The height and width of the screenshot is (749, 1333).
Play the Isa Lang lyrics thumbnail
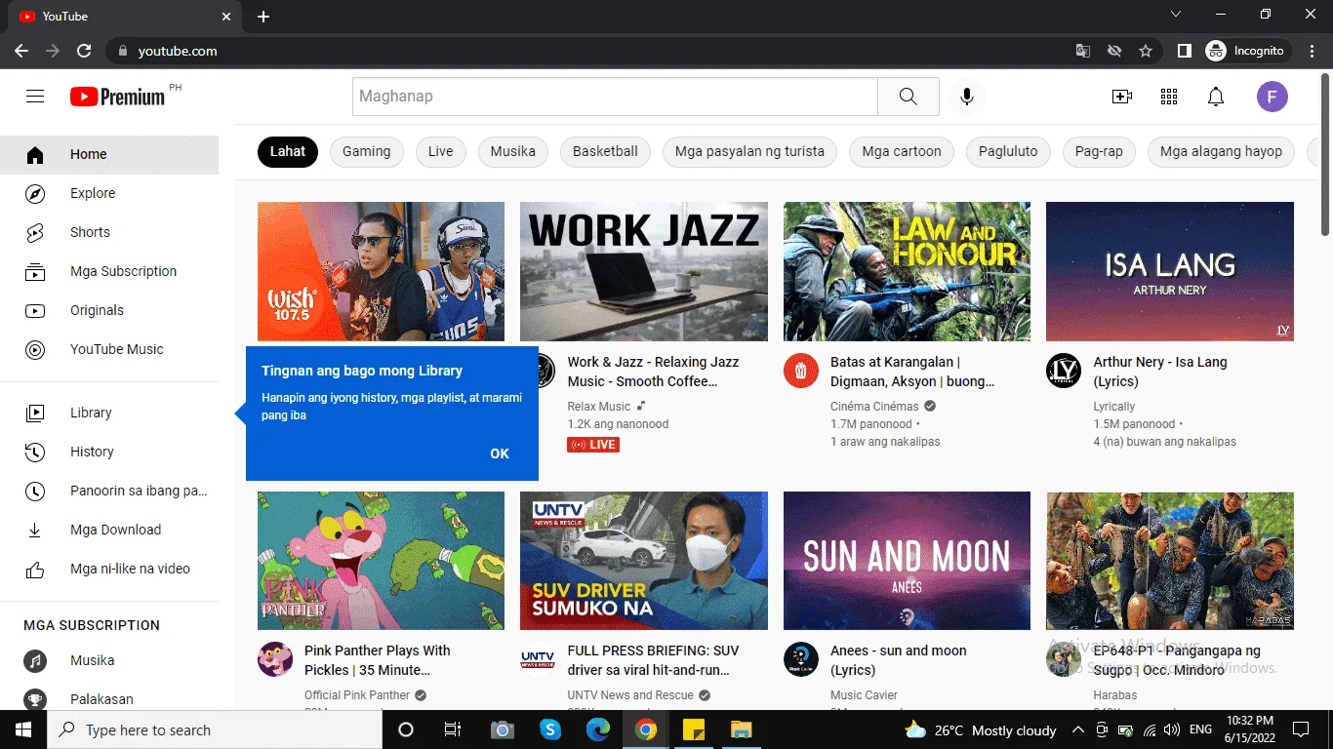[x=1170, y=271]
